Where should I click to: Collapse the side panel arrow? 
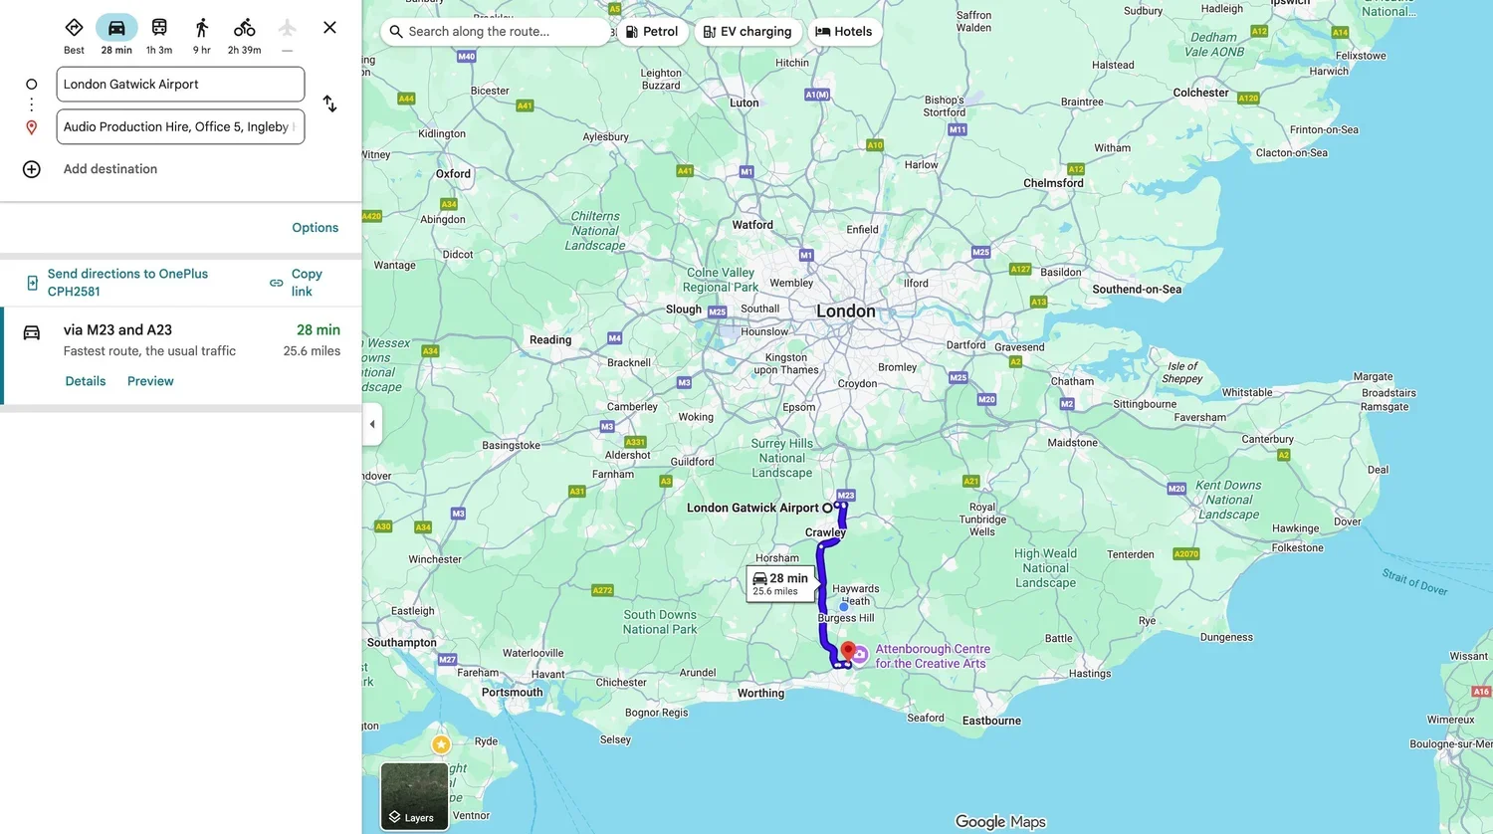tap(372, 424)
